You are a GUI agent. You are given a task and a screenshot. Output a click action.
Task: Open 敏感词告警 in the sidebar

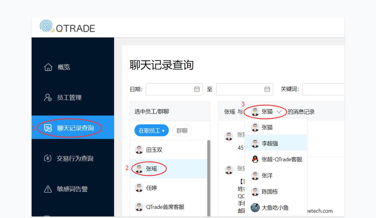coord(73,189)
